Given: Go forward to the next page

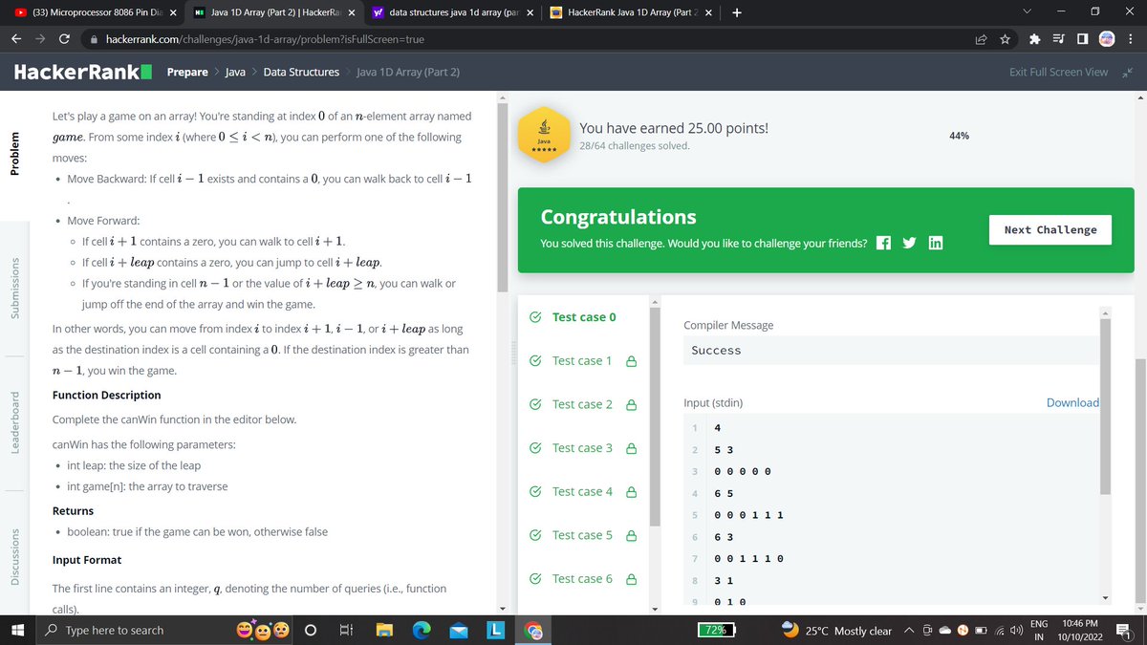Looking at the screenshot, I should coord(40,39).
